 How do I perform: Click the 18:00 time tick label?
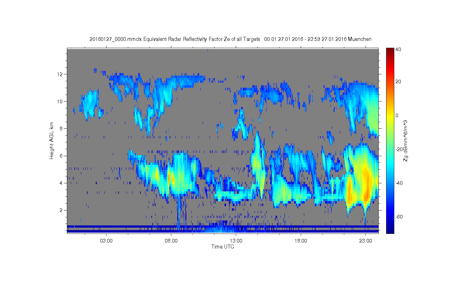coord(301,241)
